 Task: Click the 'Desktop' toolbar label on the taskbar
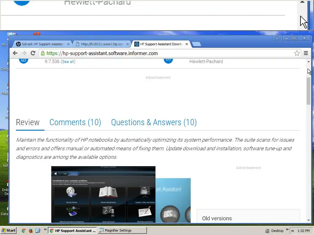tap(277, 231)
